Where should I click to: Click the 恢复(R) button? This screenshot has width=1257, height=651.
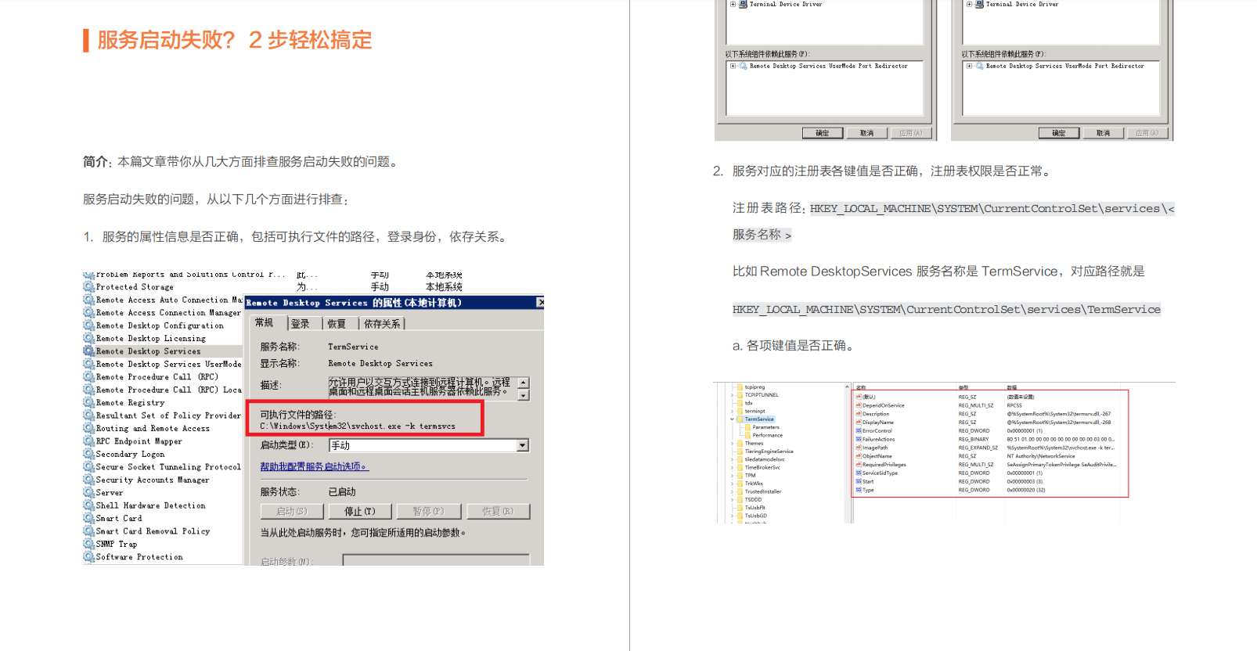click(x=498, y=511)
